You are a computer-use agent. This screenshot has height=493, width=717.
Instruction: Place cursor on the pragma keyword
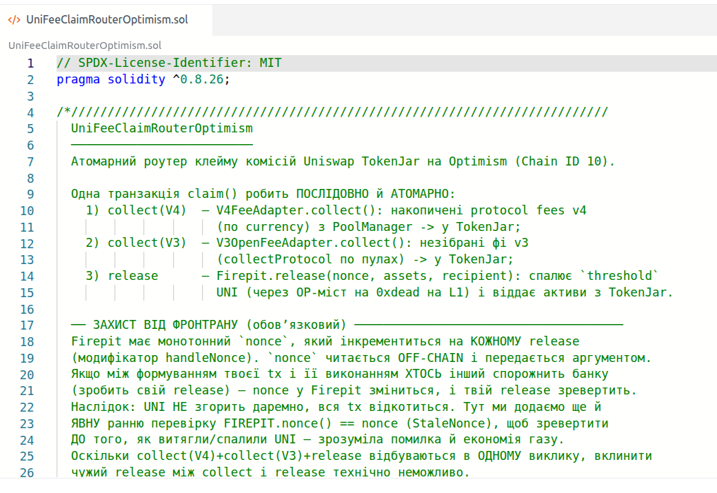[x=78, y=79]
